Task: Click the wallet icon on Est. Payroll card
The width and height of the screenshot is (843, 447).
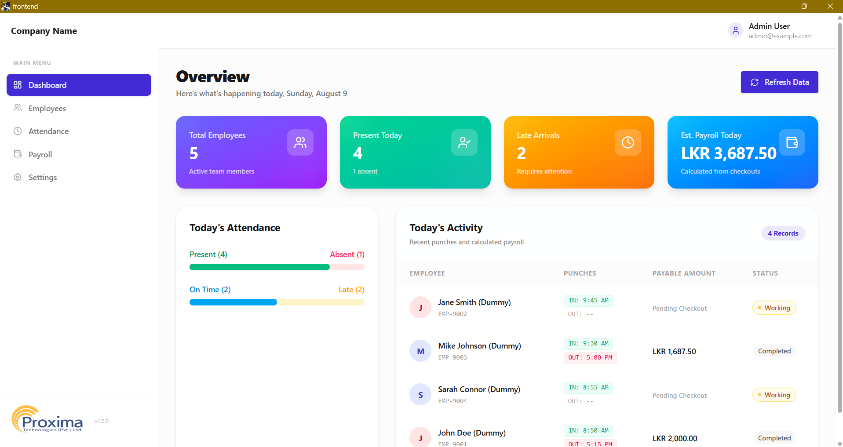Action: 792,142
